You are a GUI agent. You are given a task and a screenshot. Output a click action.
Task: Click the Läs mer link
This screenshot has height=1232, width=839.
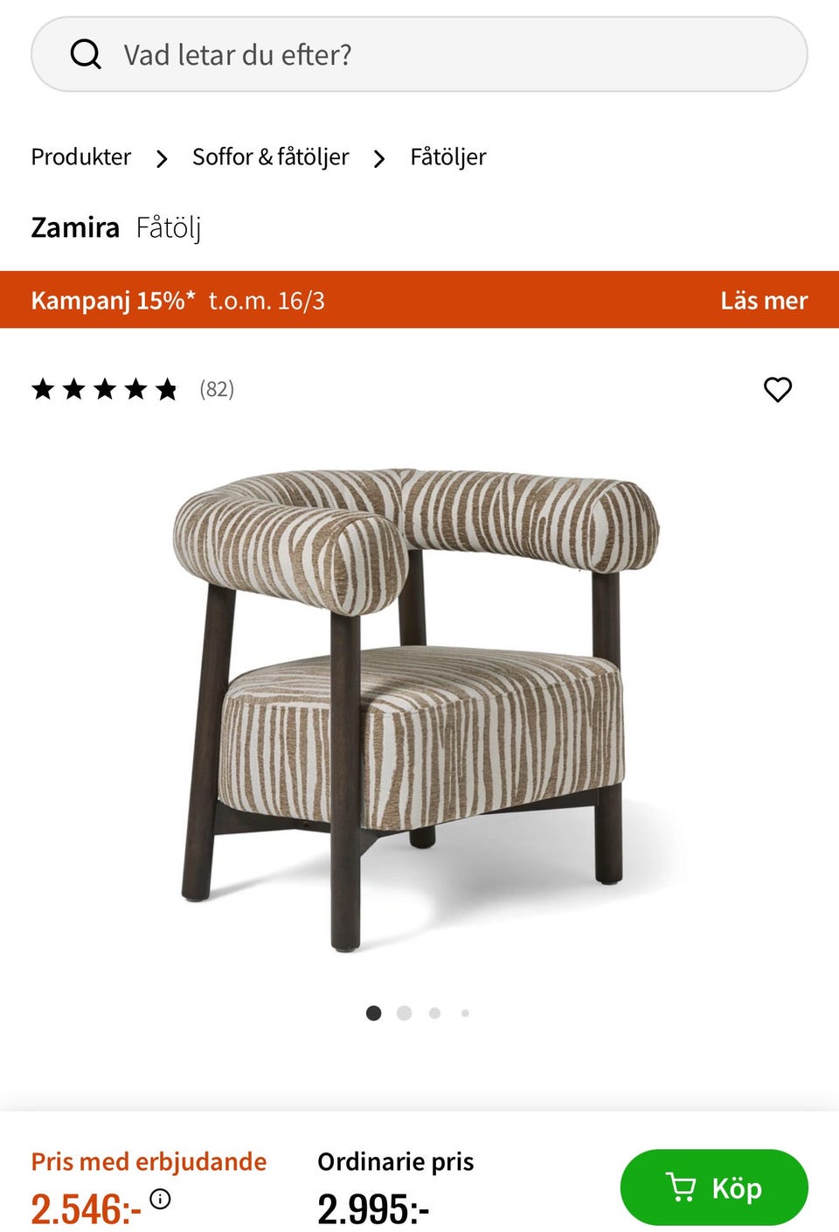[x=764, y=300]
